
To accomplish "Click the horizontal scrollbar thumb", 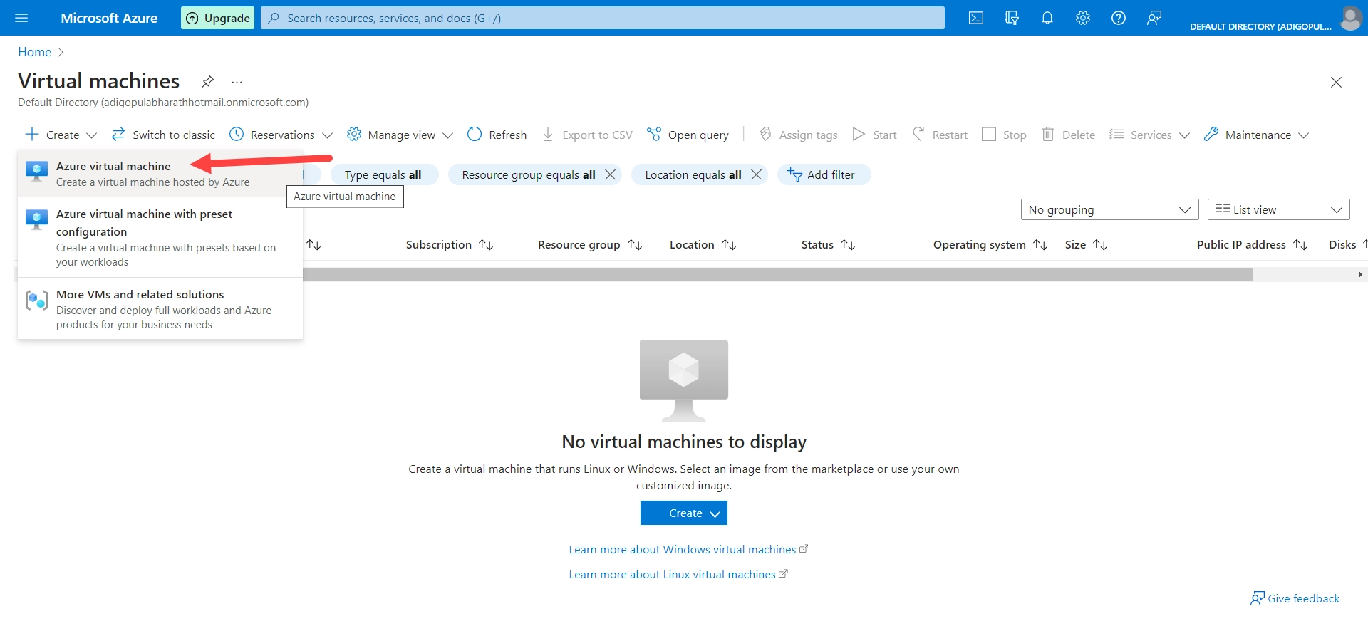I will (777, 274).
